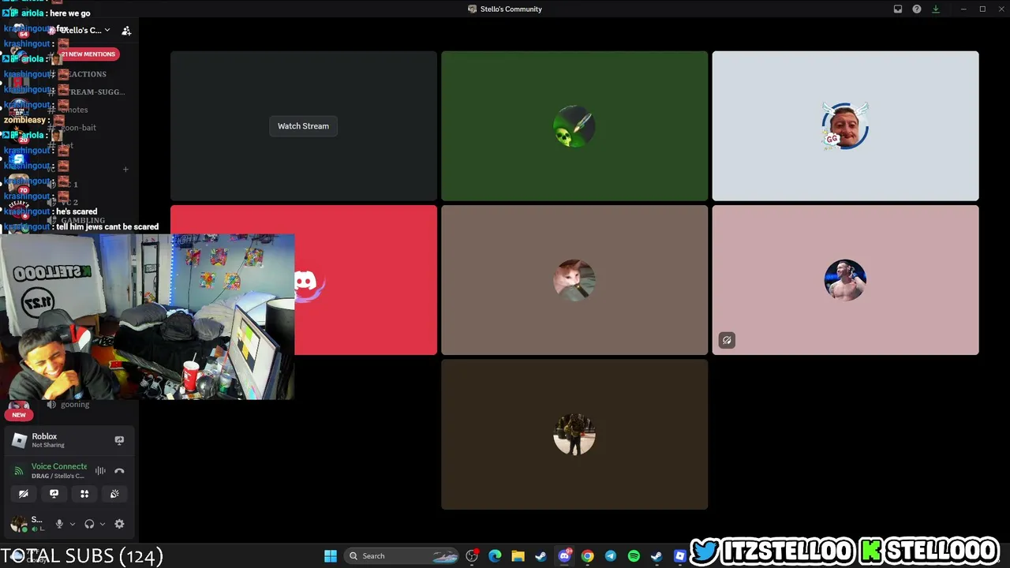
Task: Click own user avatar in user panel
Action: [19, 524]
